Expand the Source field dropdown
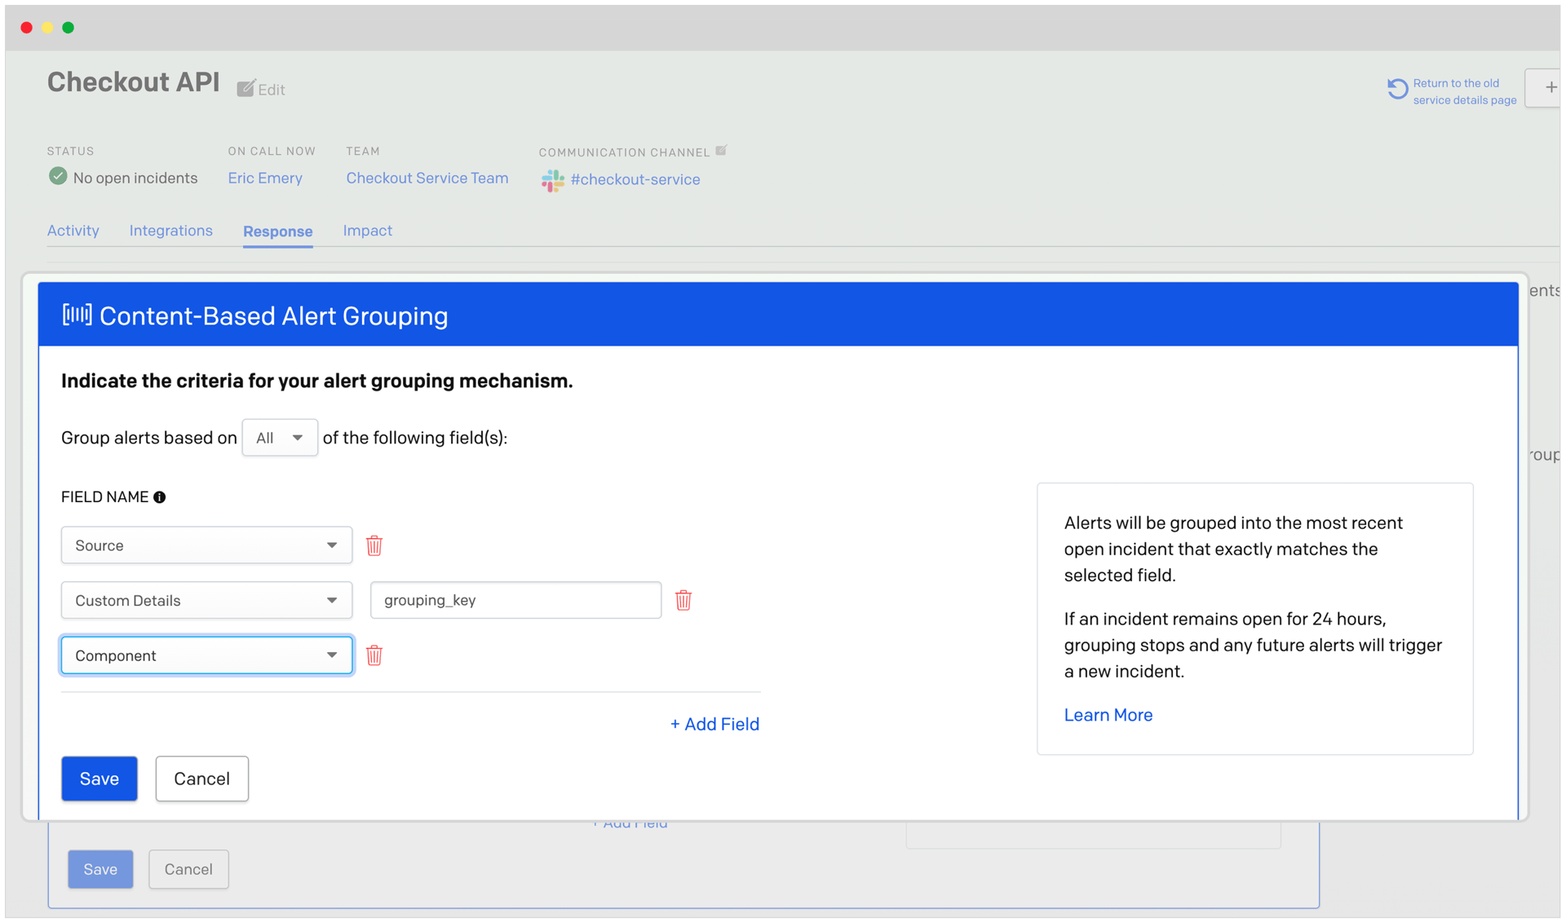The width and height of the screenshot is (1566, 922). click(x=206, y=545)
